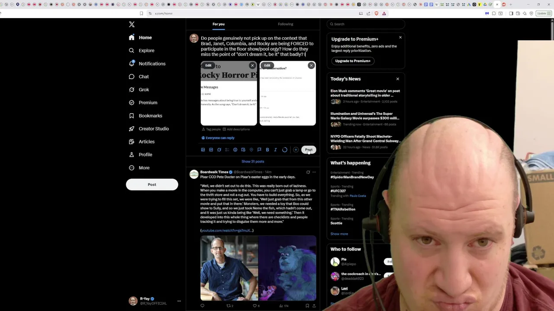Open Chat from the sidebar
The height and width of the screenshot is (311, 554).
coord(138,76)
